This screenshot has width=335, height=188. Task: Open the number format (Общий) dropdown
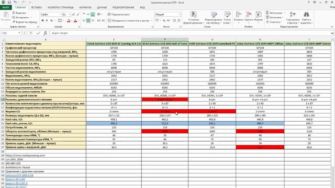click(x=179, y=15)
